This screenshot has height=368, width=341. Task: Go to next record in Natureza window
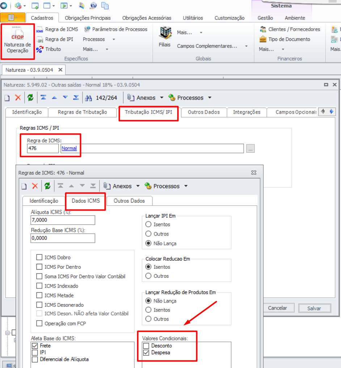tap(65, 97)
